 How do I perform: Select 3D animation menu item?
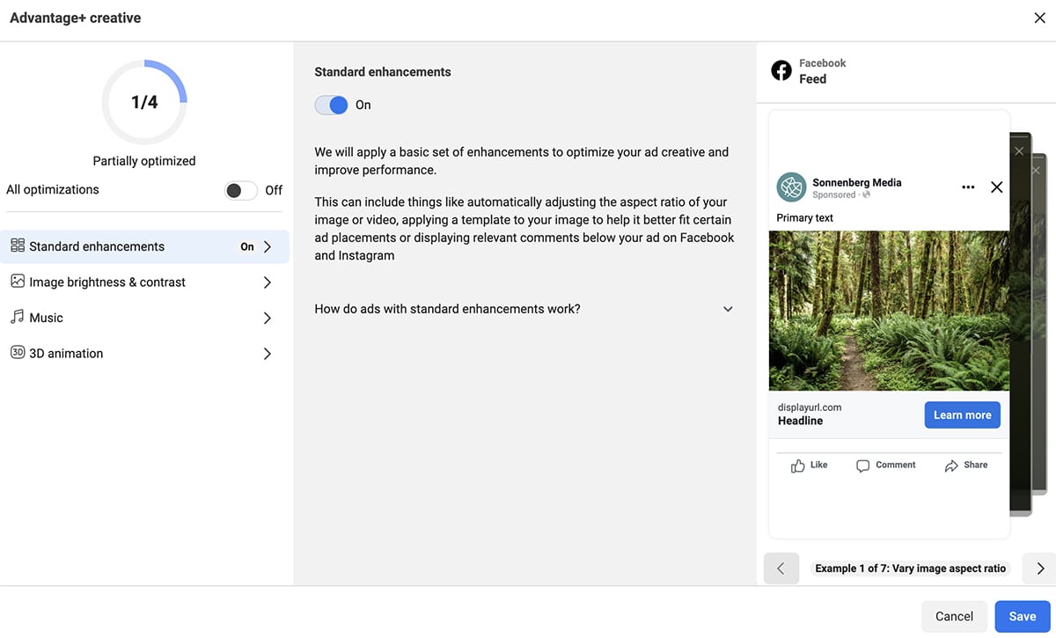(x=144, y=354)
